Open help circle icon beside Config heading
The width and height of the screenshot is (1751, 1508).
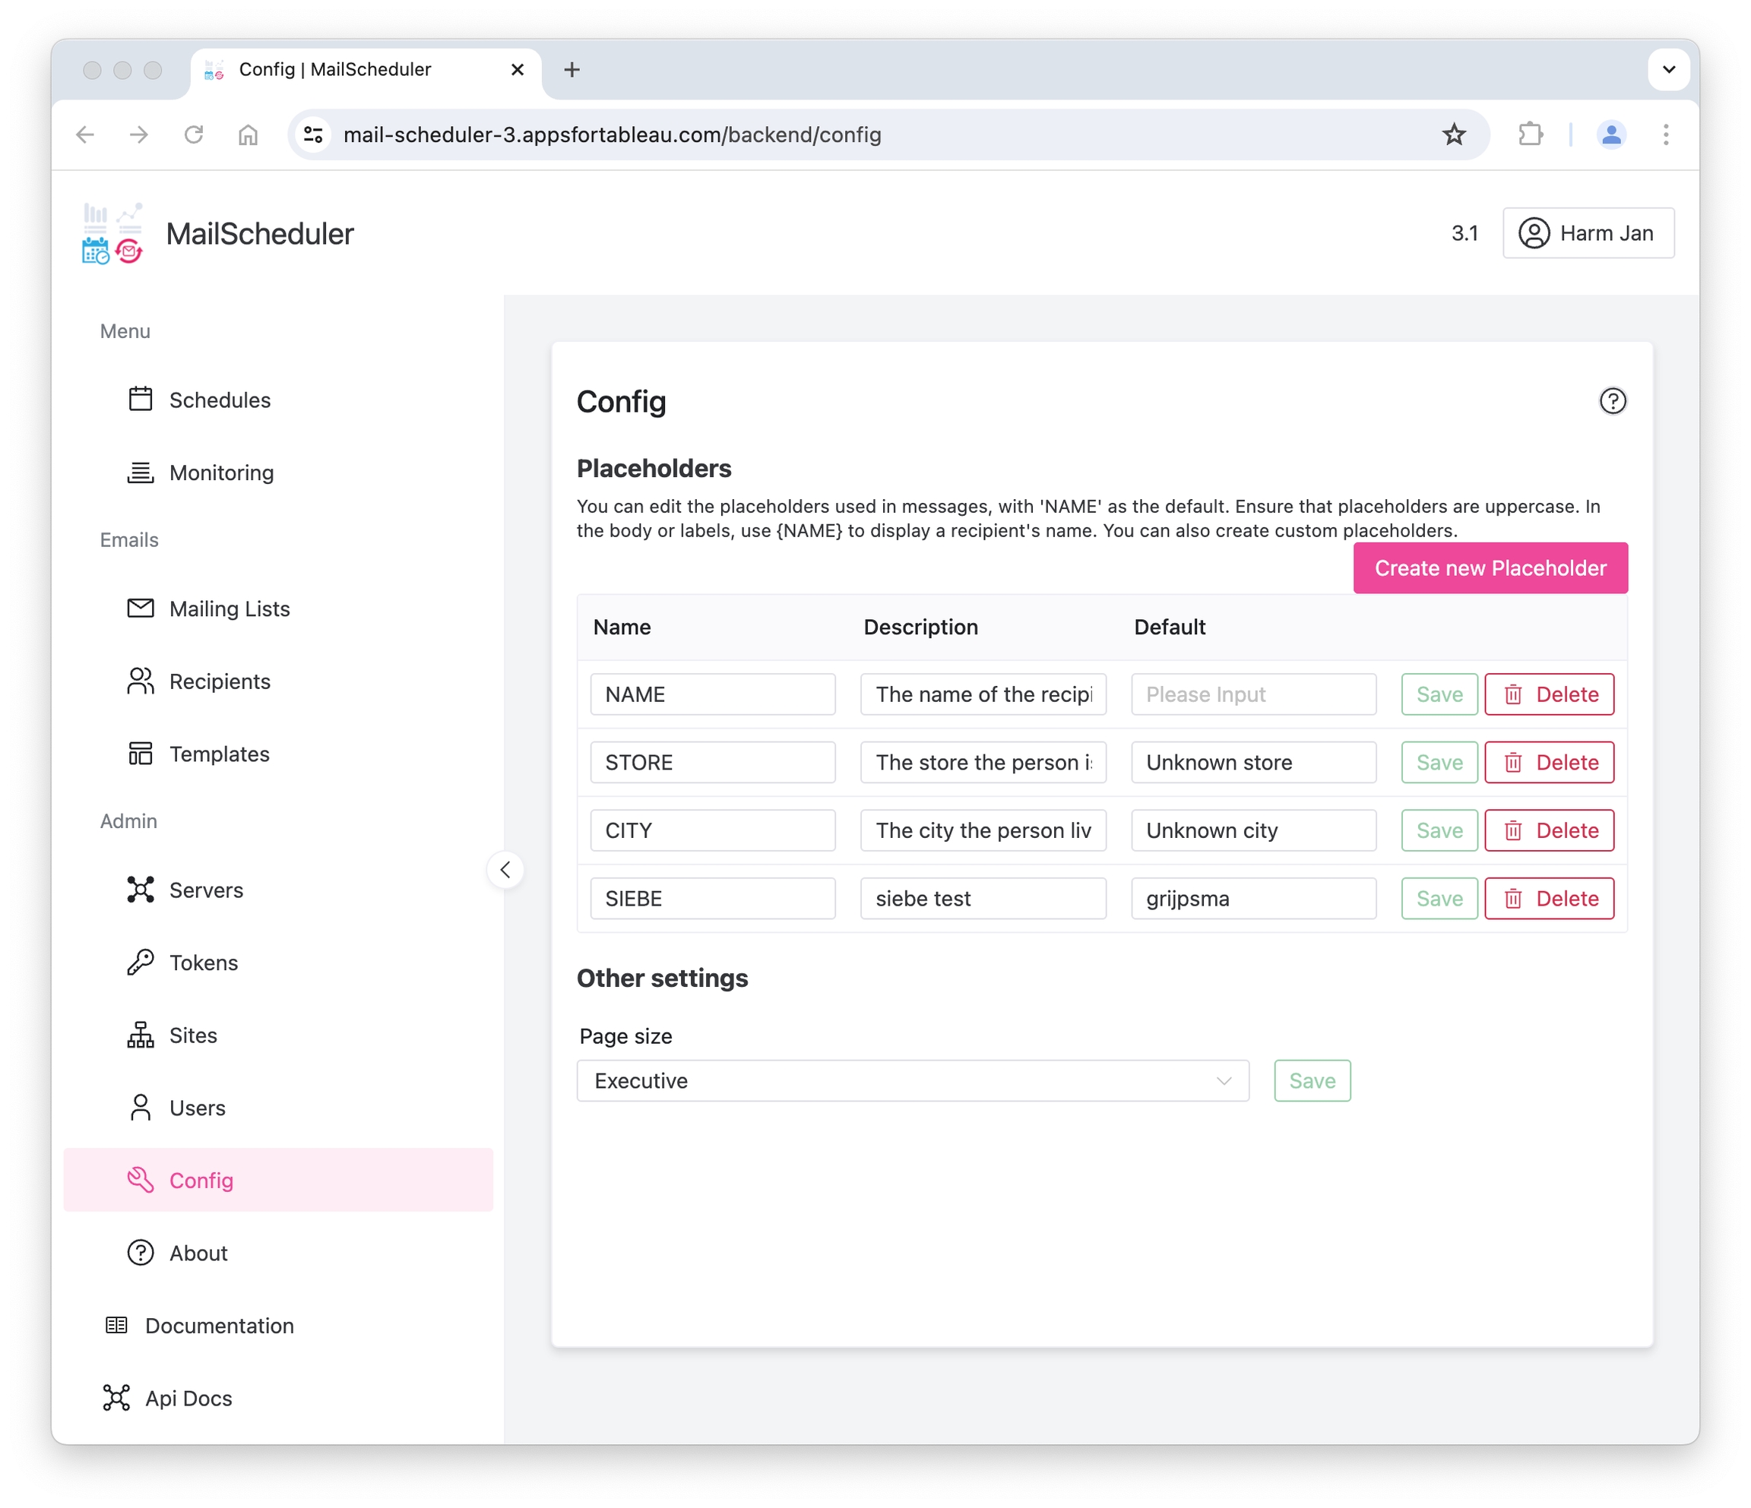tap(1612, 400)
